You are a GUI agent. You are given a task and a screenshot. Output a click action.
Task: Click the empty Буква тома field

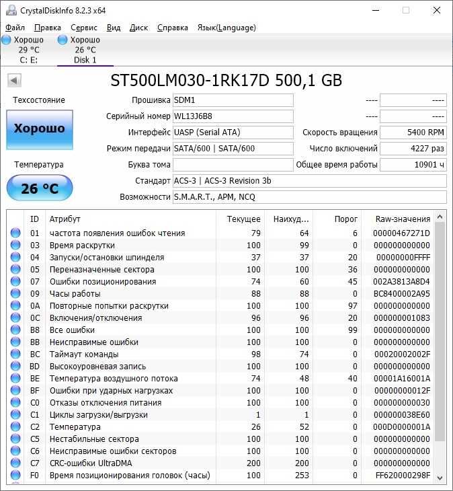click(233, 165)
